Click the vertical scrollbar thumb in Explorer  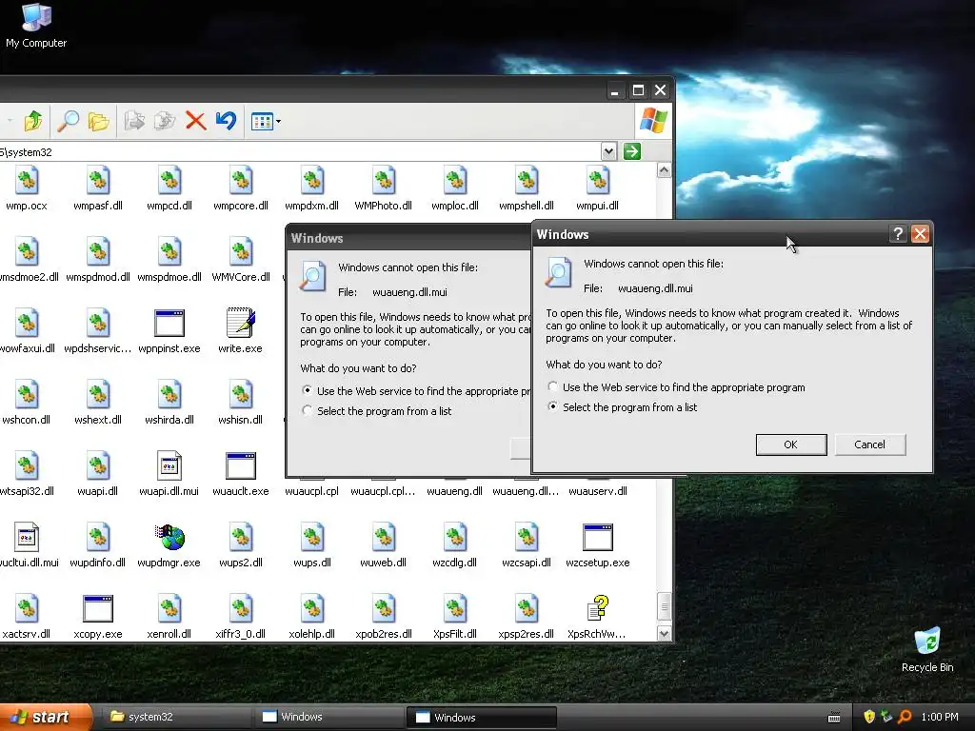664,606
